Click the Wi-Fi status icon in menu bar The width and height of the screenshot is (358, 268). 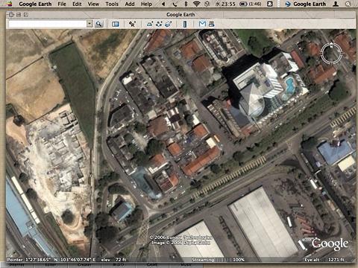(x=197, y=4)
